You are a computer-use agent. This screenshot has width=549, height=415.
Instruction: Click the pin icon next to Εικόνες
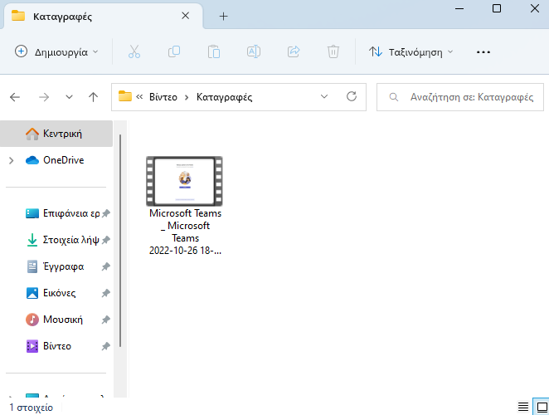click(x=106, y=293)
